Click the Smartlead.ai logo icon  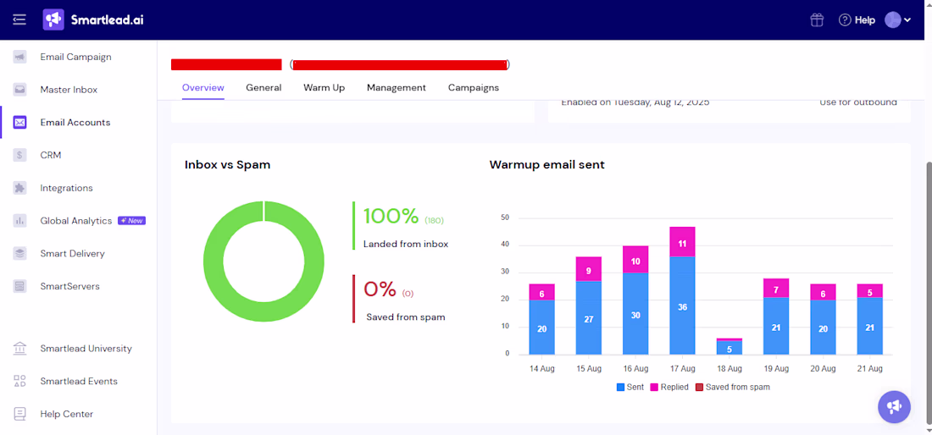[53, 19]
